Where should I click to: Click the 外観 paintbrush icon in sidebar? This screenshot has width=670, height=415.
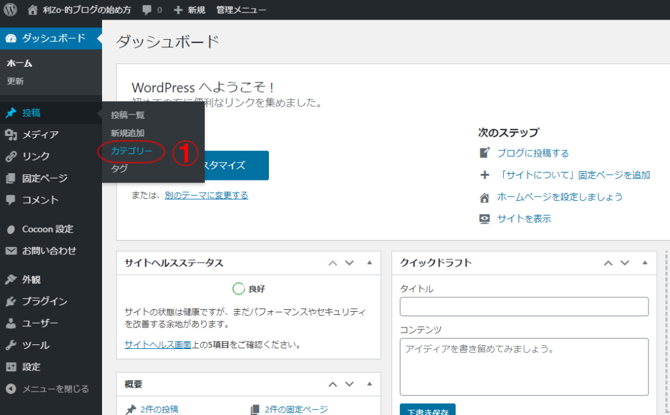pyautogui.click(x=11, y=280)
